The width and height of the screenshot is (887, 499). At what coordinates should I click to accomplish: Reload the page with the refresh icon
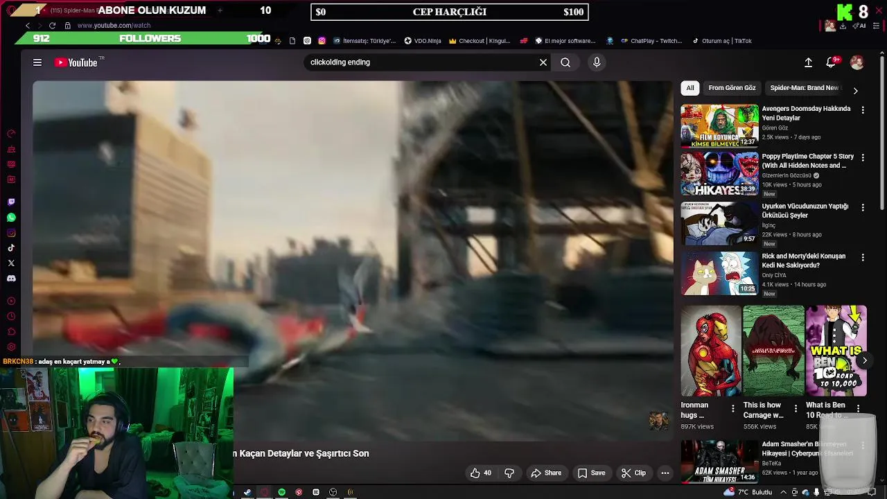point(52,25)
